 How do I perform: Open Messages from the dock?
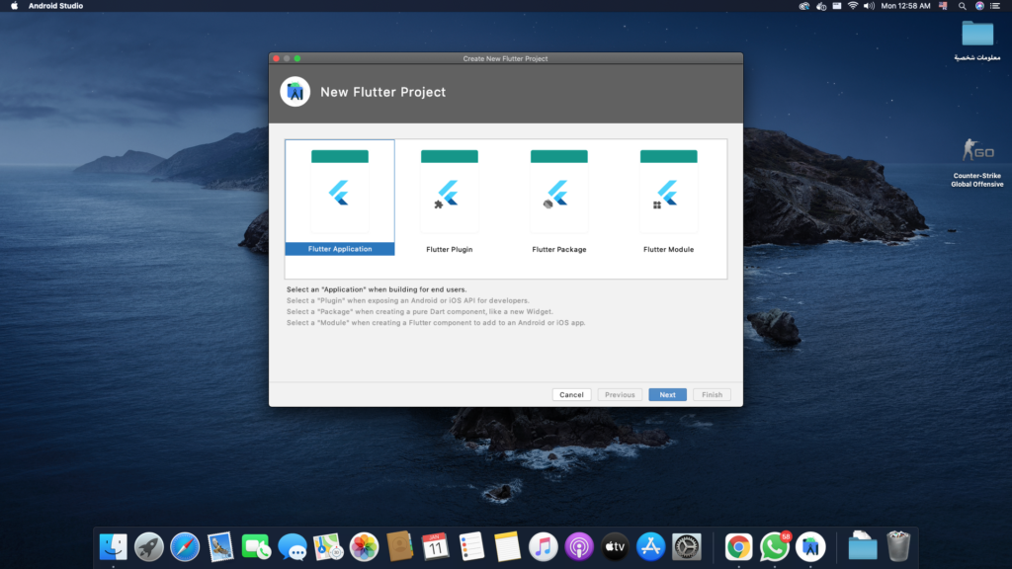293,547
